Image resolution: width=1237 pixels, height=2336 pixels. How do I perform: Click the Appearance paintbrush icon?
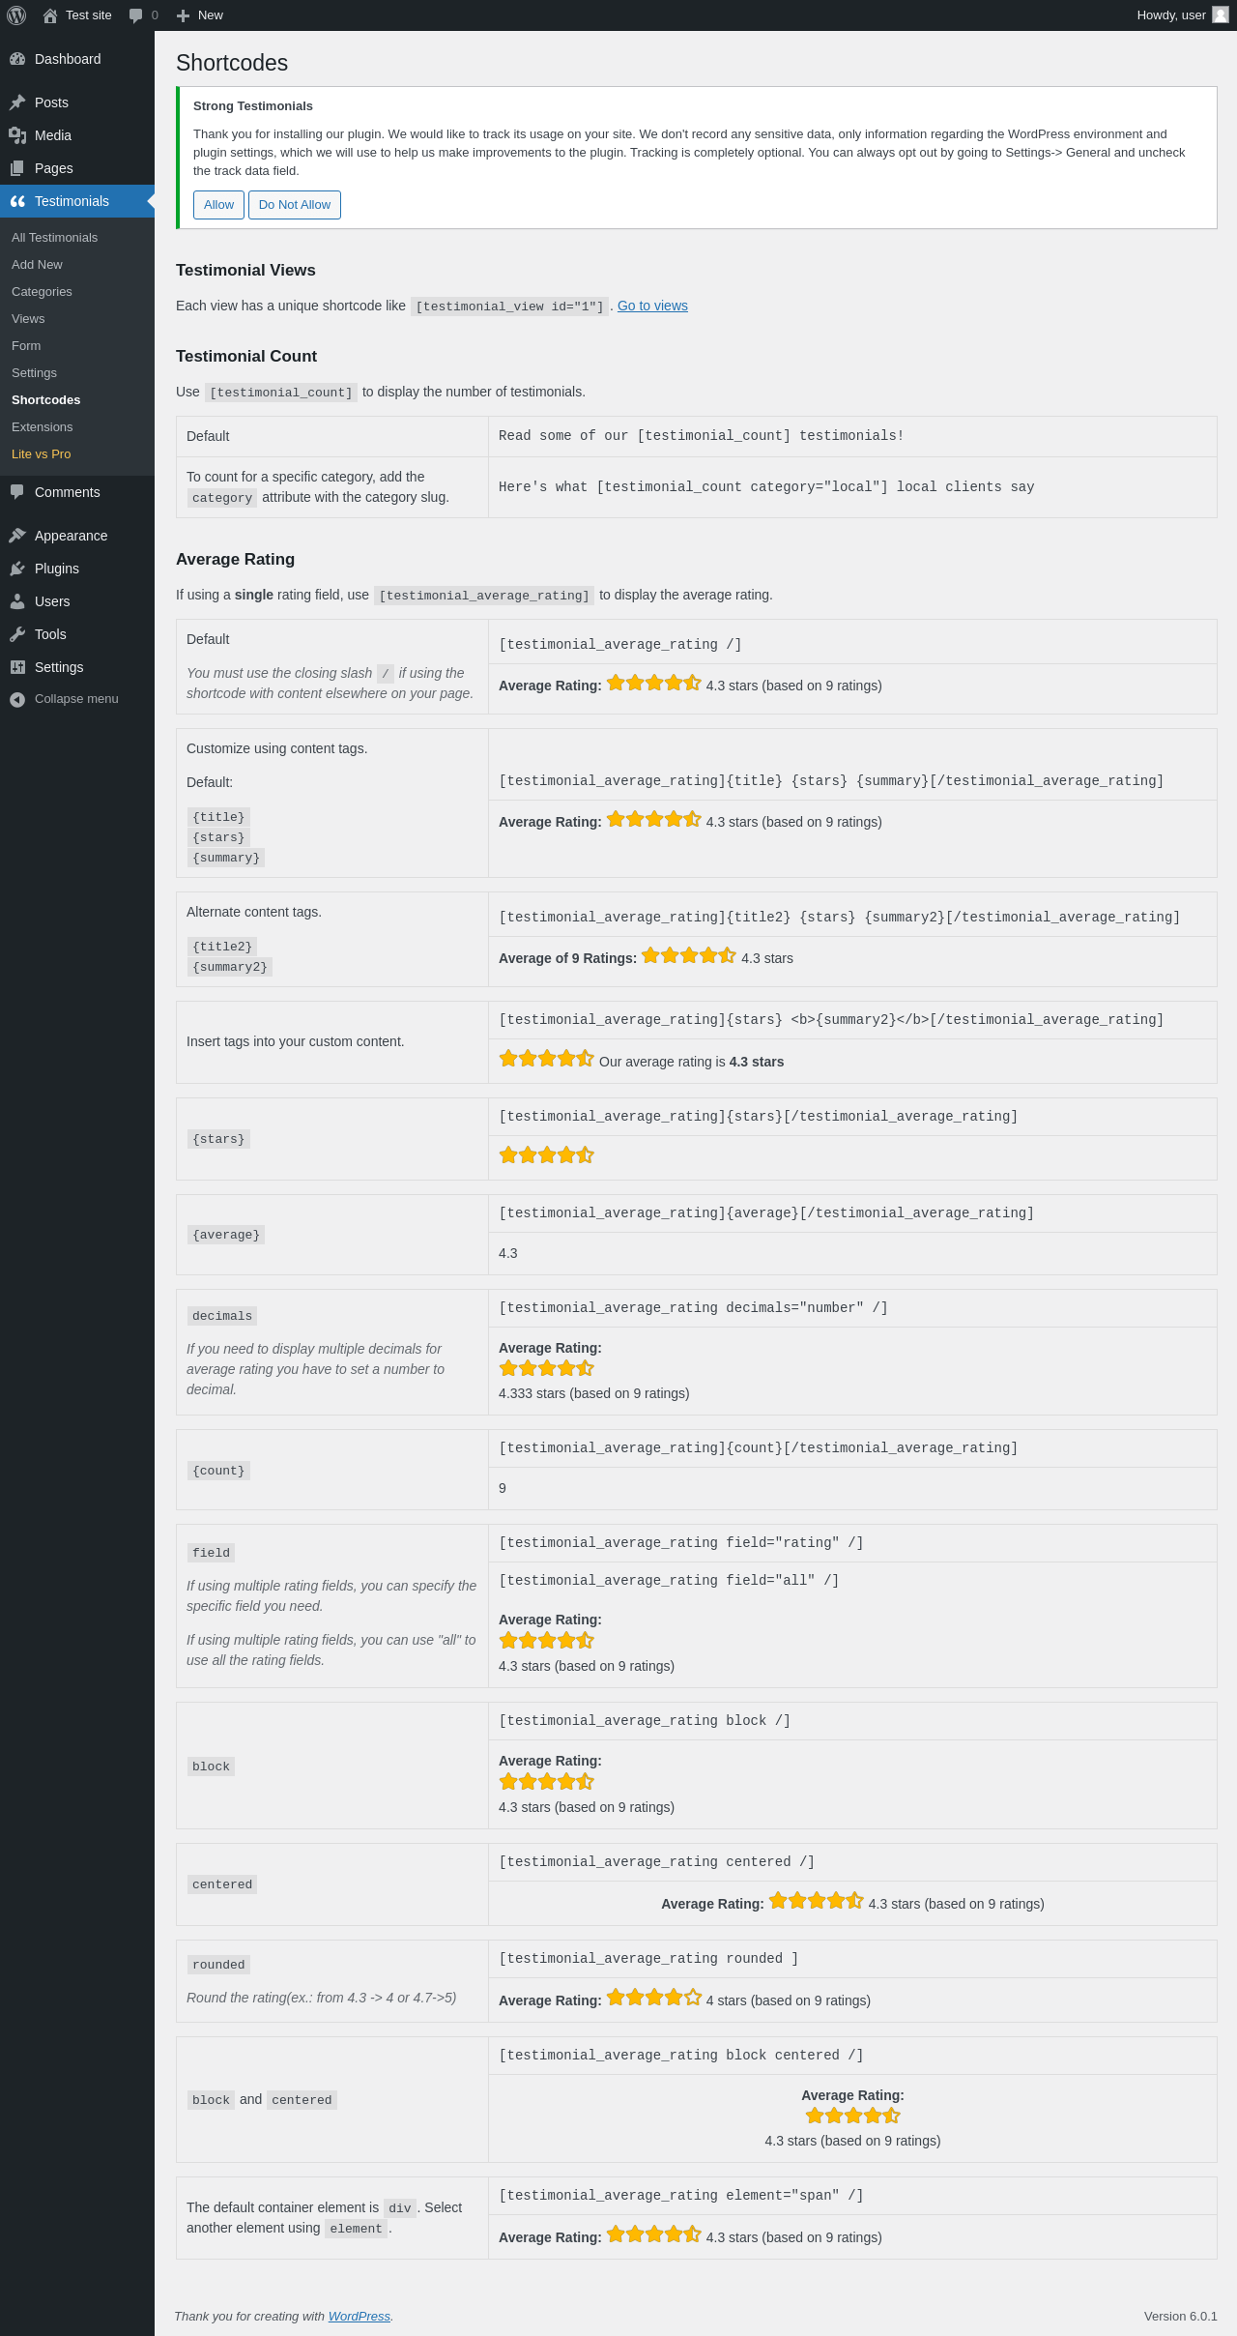(x=17, y=536)
